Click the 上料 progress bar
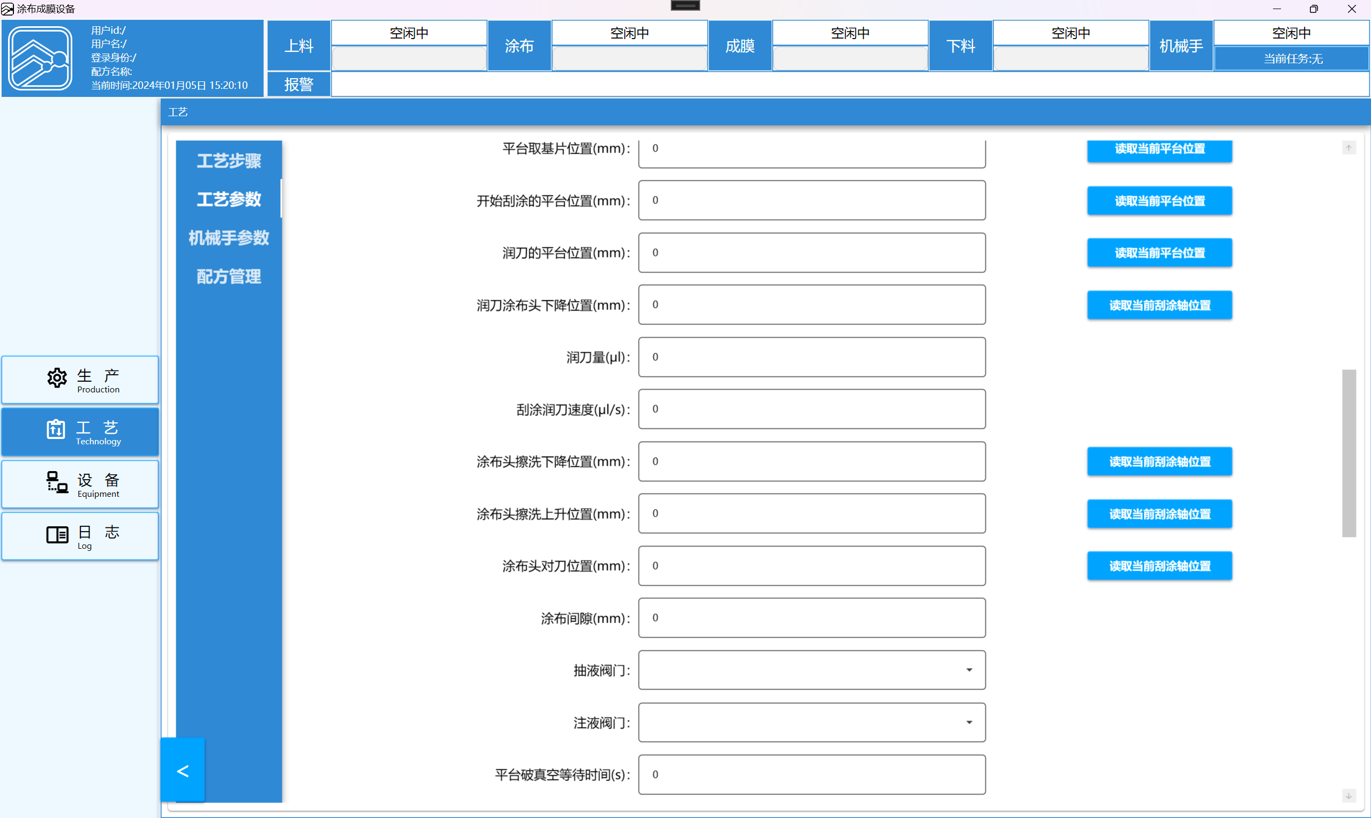Image resolution: width=1371 pixels, height=818 pixels. (409, 58)
